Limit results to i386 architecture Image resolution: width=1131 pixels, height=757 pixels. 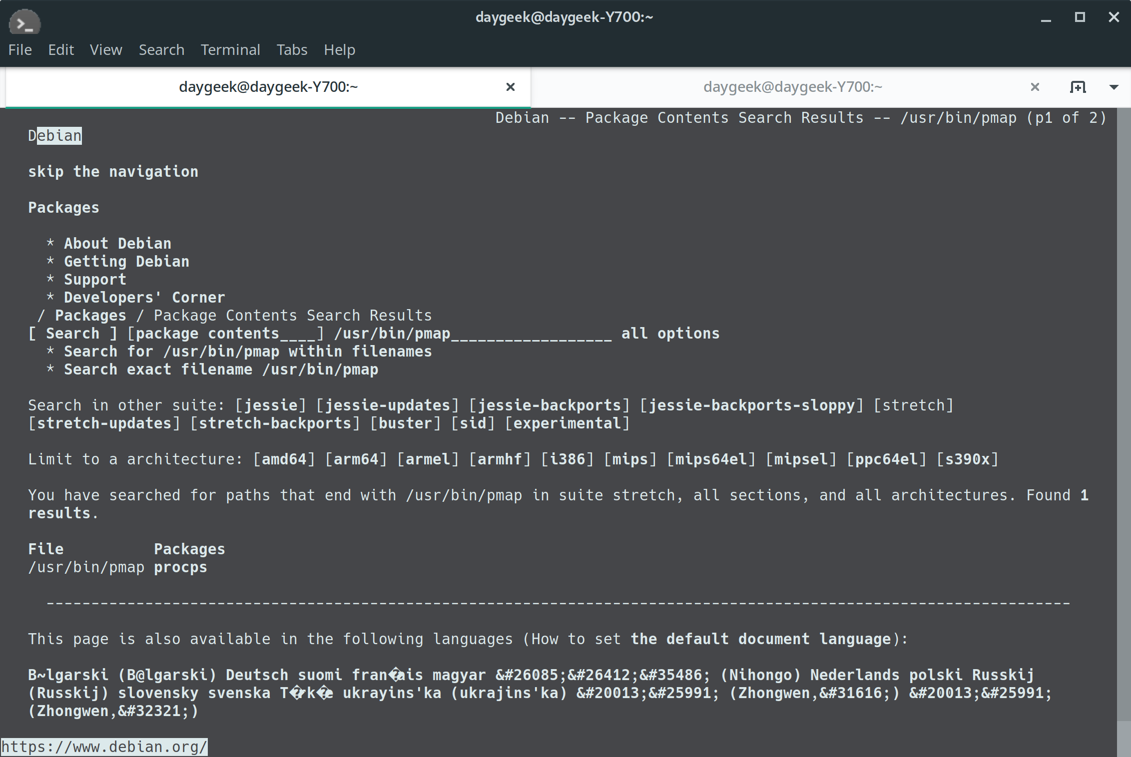(x=567, y=459)
